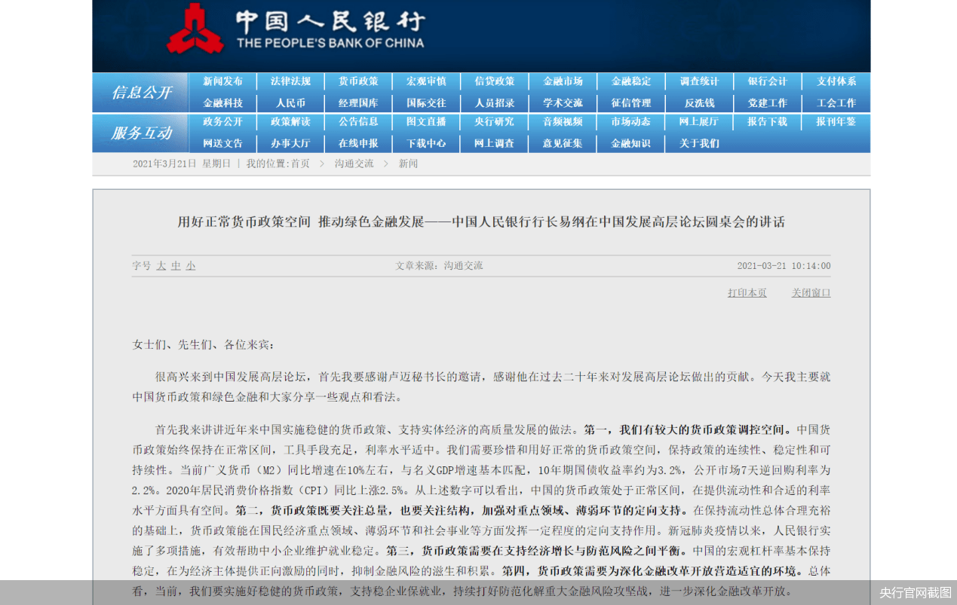This screenshot has height=605, width=957.
Task: Open 支付体系 navigation link
Action: click(836, 81)
